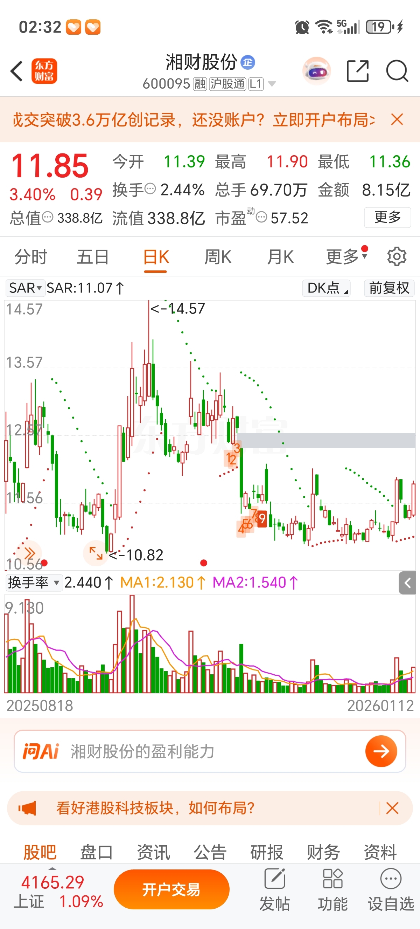Switch to the 五日 chart tab

pyautogui.click(x=93, y=257)
